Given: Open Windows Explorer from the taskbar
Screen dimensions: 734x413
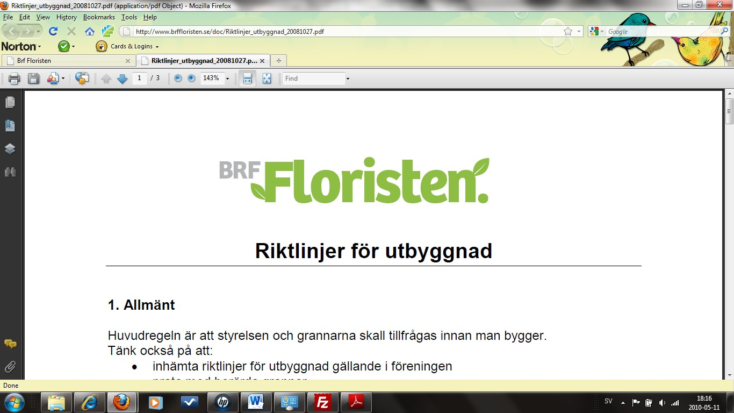Looking at the screenshot, I should [57, 402].
